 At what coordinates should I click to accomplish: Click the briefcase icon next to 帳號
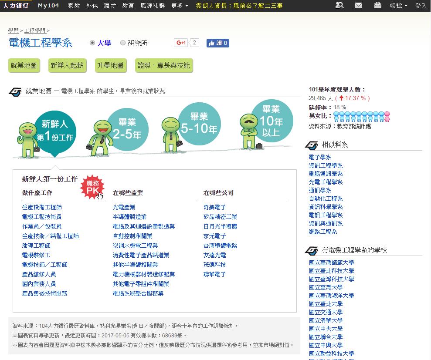[377, 6]
